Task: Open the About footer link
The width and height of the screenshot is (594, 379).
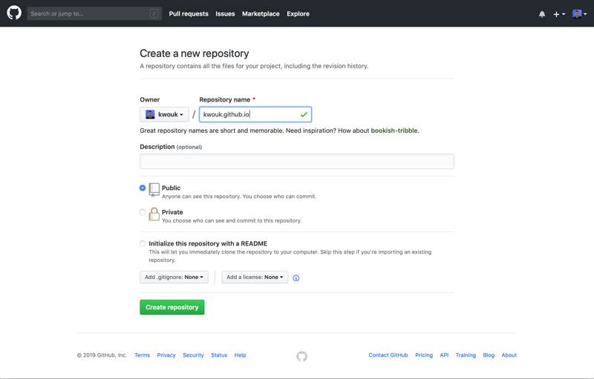Action: pyautogui.click(x=509, y=355)
